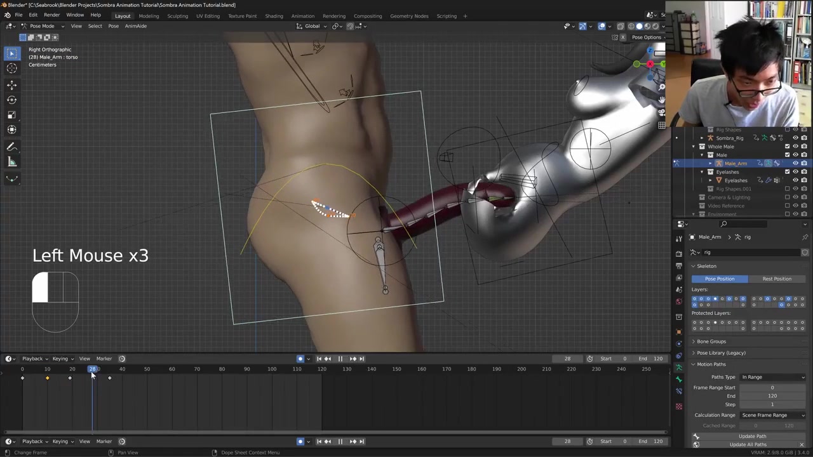
Task: Select the Rotate tool in left toolbar
Action: point(11,100)
